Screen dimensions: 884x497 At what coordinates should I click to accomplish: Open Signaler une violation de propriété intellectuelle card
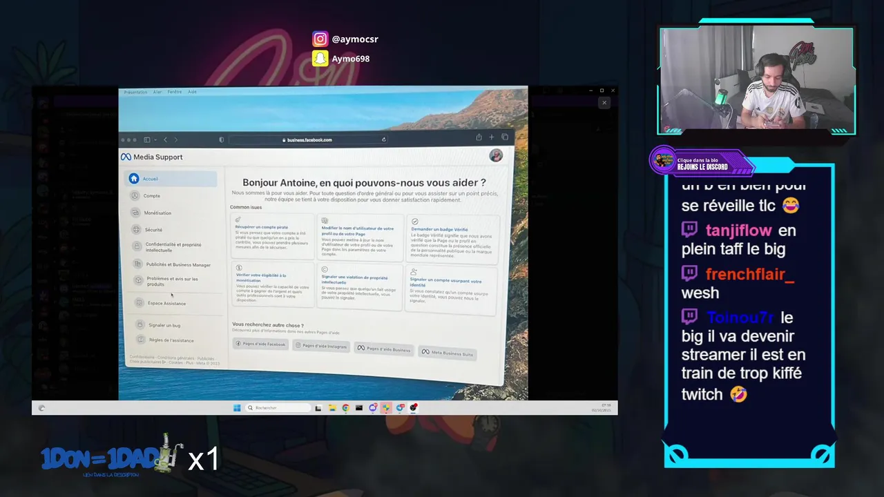pyautogui.click(x=360, y=286)
